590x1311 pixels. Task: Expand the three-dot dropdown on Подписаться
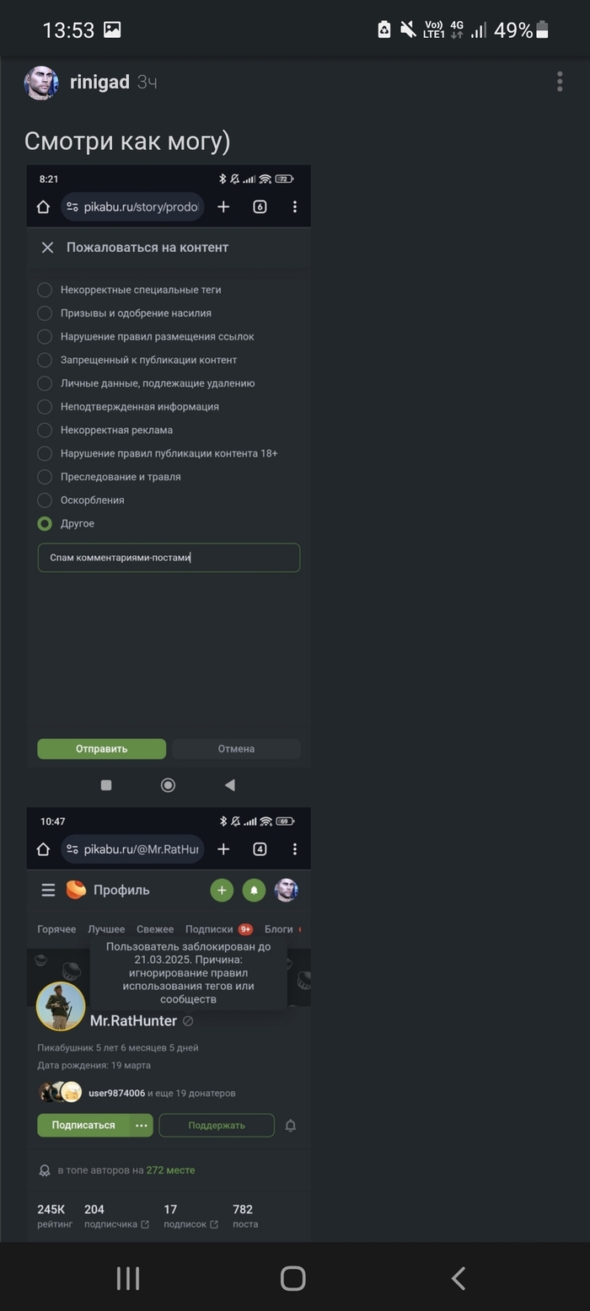pos(141,1126)
